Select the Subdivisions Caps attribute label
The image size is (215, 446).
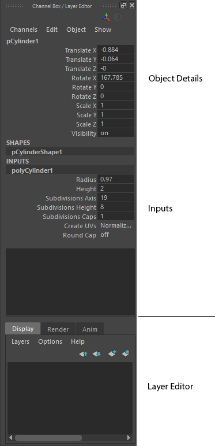pos(70,217)
